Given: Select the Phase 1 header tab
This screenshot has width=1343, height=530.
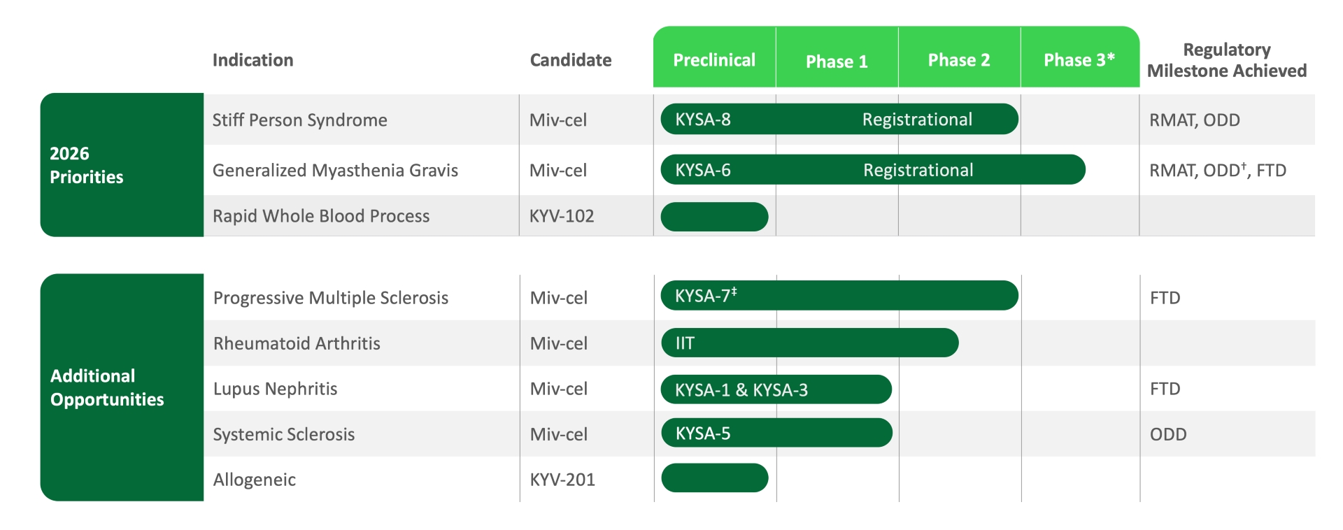Looking at the screenshot, I should [837, 61].
